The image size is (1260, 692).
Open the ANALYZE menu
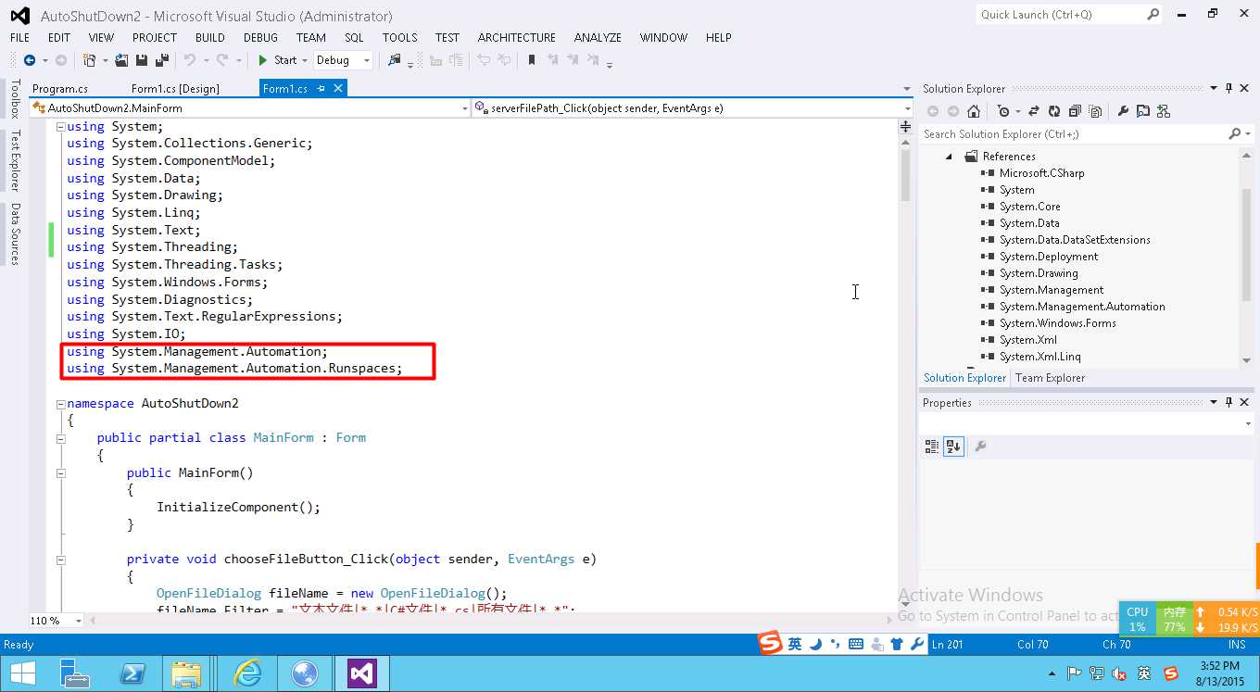pos(598,38)
